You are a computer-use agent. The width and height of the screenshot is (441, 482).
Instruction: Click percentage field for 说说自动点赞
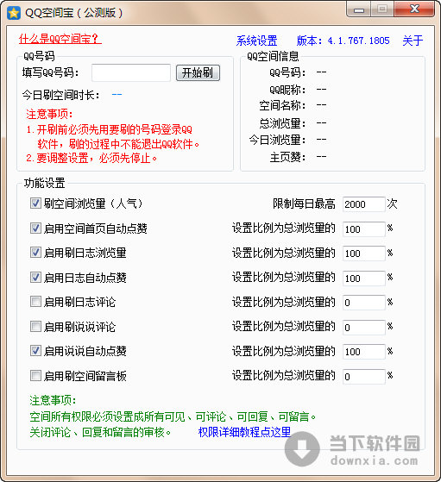(x=363, y=352)
